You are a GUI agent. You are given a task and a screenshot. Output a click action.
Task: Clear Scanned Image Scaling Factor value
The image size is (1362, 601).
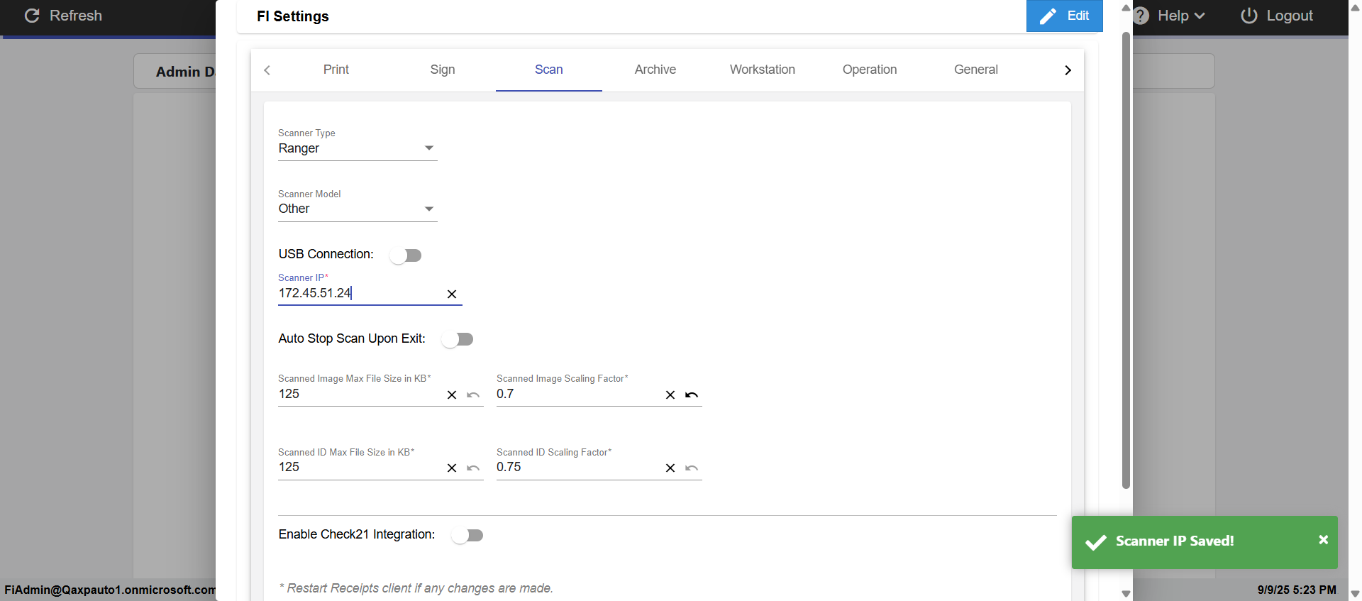(x=670, y=395)
